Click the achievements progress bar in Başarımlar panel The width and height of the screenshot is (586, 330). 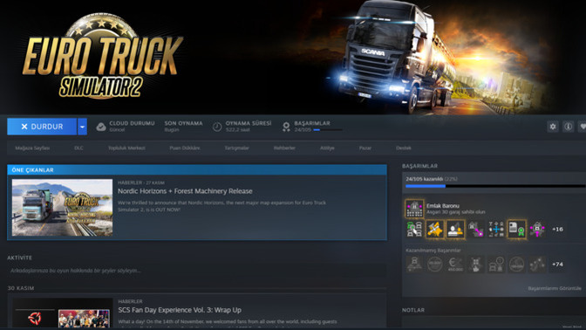pos(495,186)
